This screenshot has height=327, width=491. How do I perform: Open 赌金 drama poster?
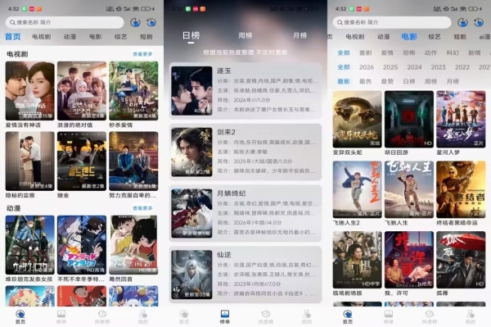pos(82,161)
